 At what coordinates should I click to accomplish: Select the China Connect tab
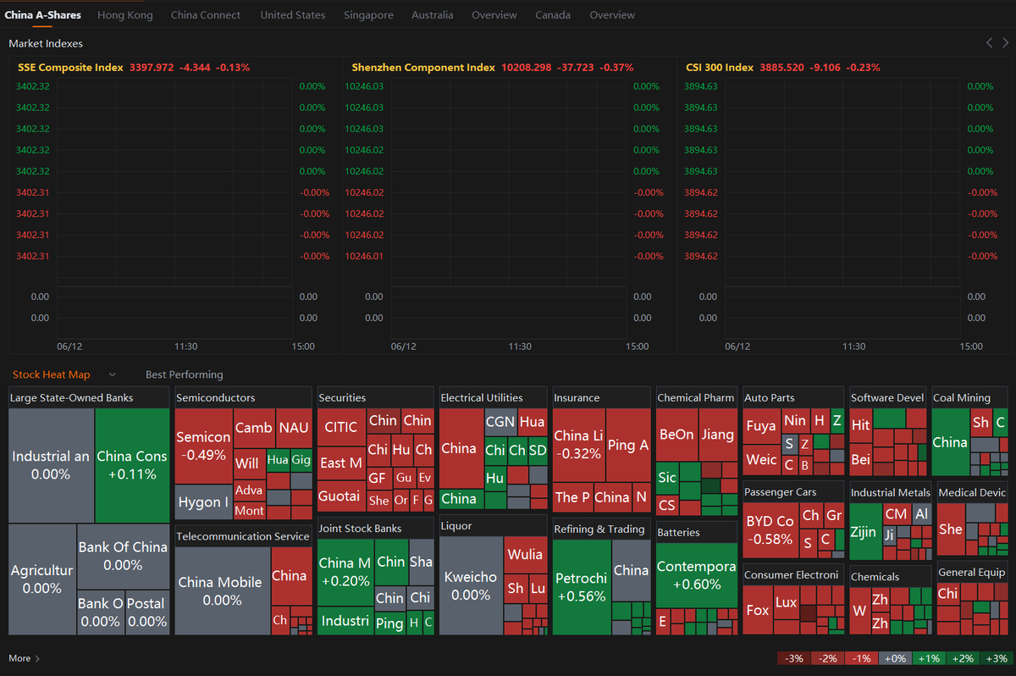205,14
